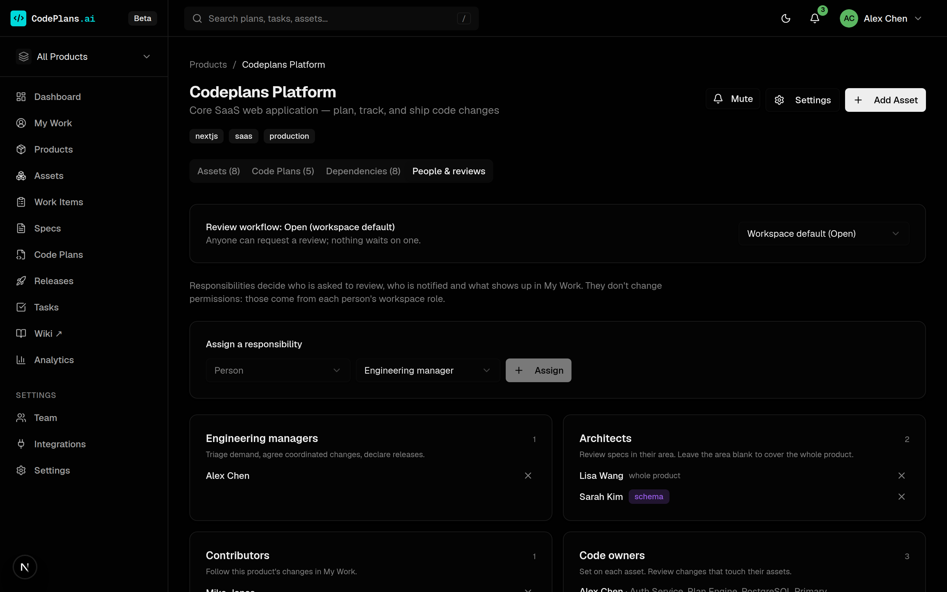Image resolution: width=947 pixels, height=592 pixels.
Task: Click the round N button at bottom left
Action: tap(25, 567)
